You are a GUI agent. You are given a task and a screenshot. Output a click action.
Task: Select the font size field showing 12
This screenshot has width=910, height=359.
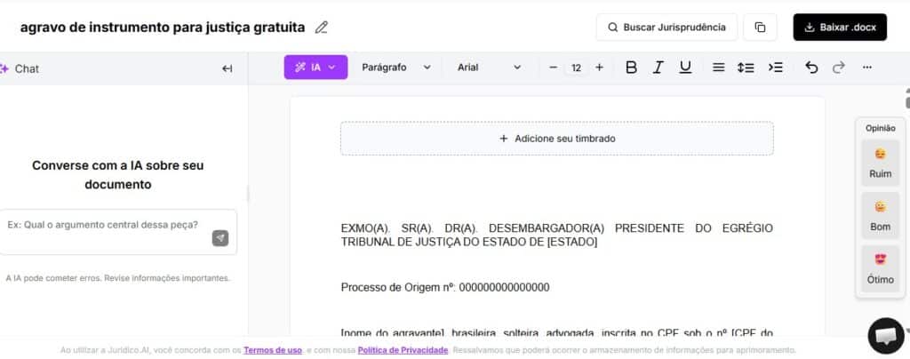click(576, 68)
